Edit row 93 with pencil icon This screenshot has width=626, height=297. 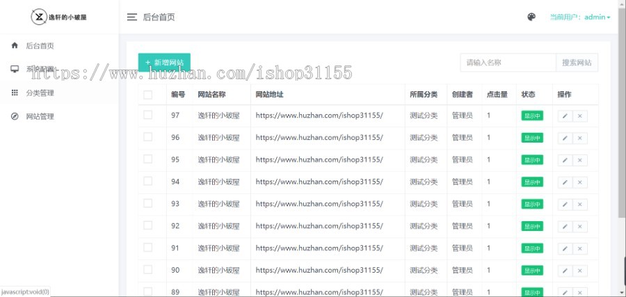(x=565, y=204)
